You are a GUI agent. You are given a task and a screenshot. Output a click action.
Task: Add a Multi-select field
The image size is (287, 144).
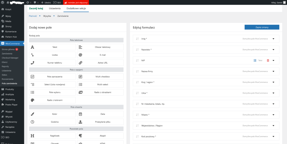pos(100,85)
